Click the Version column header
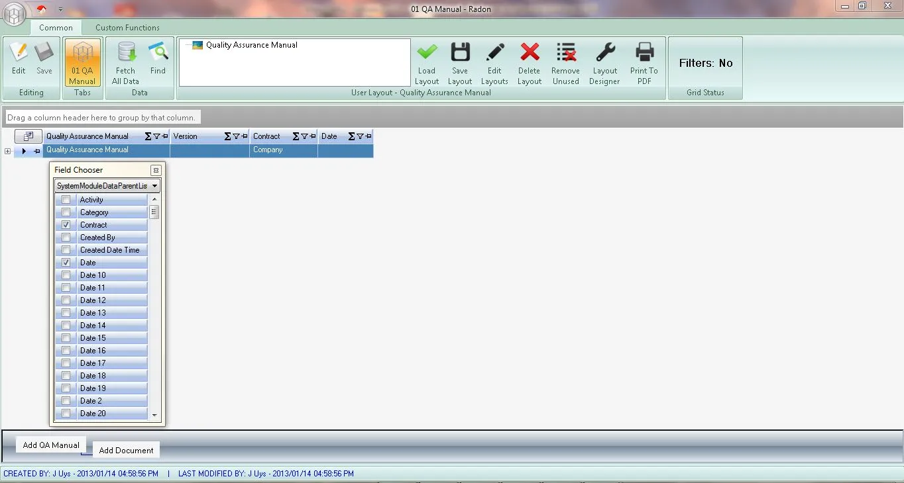Image resolution: width=904 pixels, height=483 pixels. point(209,136)
